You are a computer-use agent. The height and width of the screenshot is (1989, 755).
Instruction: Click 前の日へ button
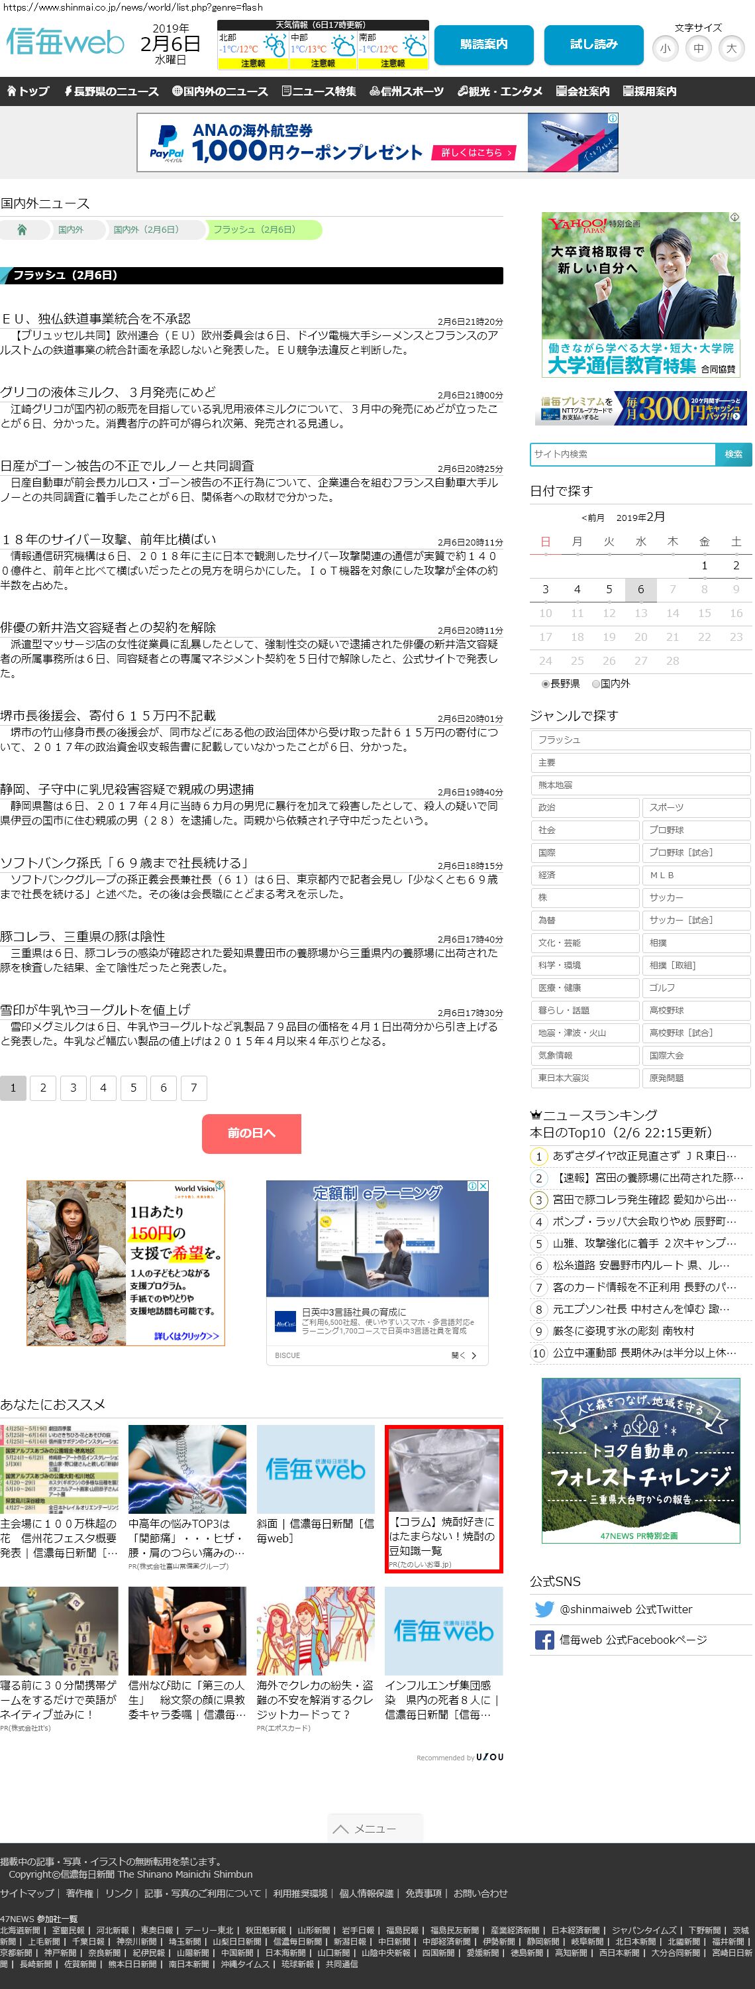252,1133
